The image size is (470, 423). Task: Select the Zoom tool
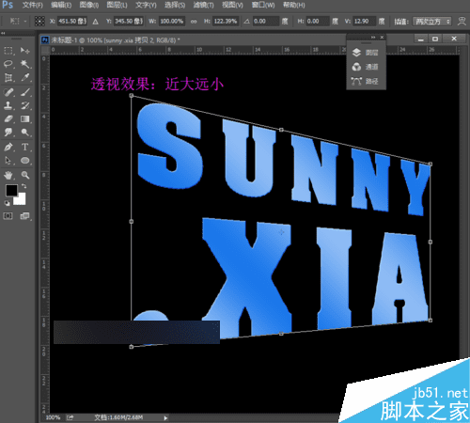tap(25, 175)
